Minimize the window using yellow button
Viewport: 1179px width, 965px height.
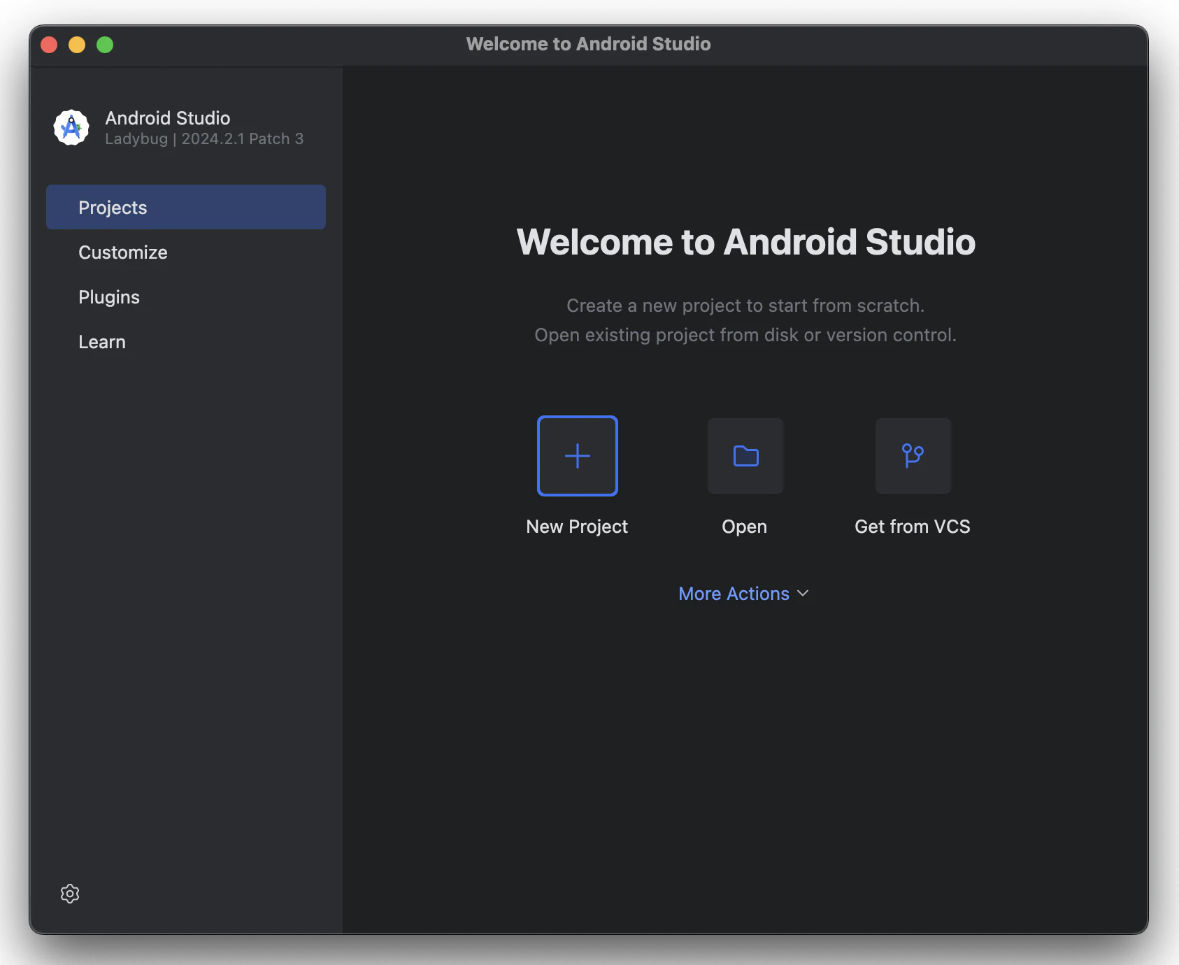[x=77, y=45]
